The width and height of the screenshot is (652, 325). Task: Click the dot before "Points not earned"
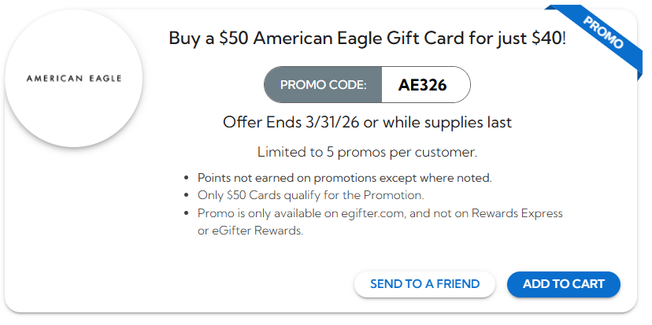[x=185, y=179]
